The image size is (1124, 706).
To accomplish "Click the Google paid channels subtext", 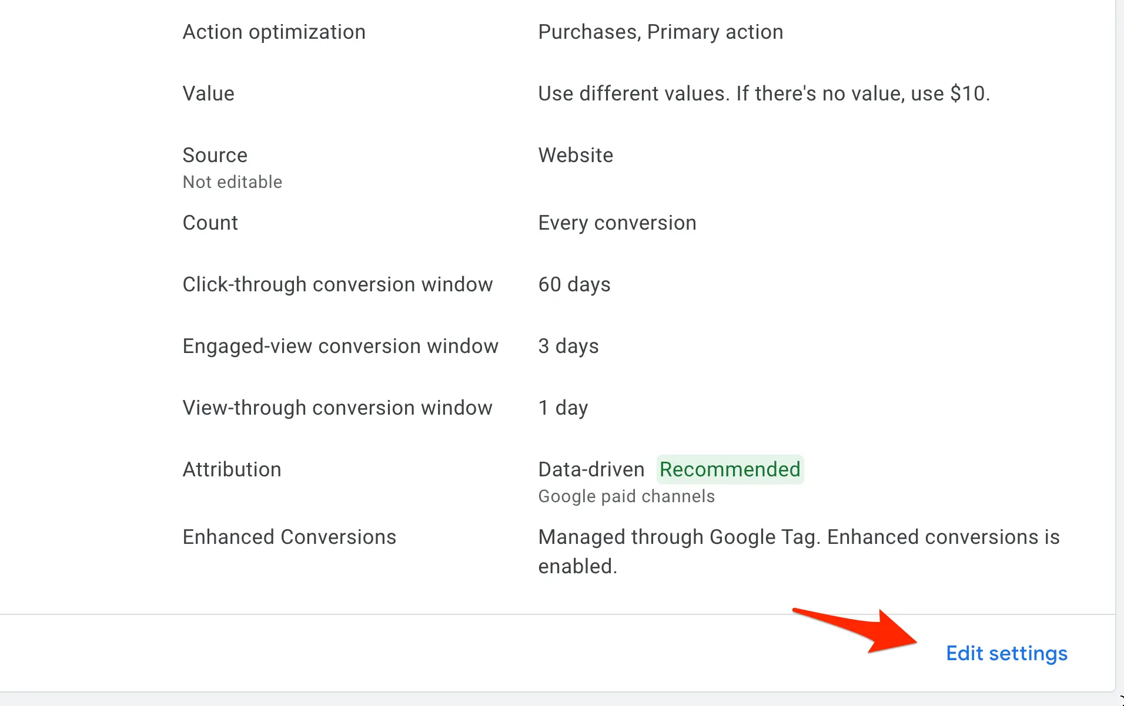I will coord(626,496).
